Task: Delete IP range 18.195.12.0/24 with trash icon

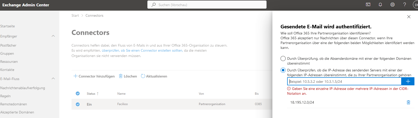Action: [x=408, y=102]
